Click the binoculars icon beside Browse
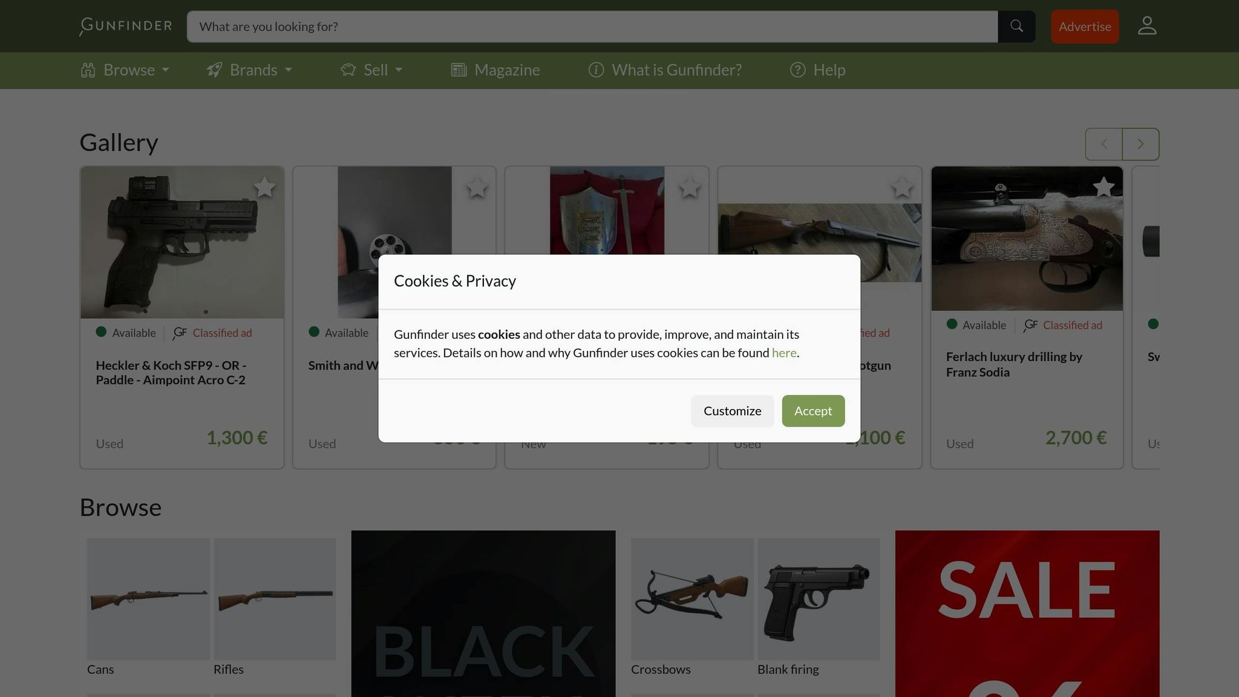1239x697 pixels. tap(88, 70)
